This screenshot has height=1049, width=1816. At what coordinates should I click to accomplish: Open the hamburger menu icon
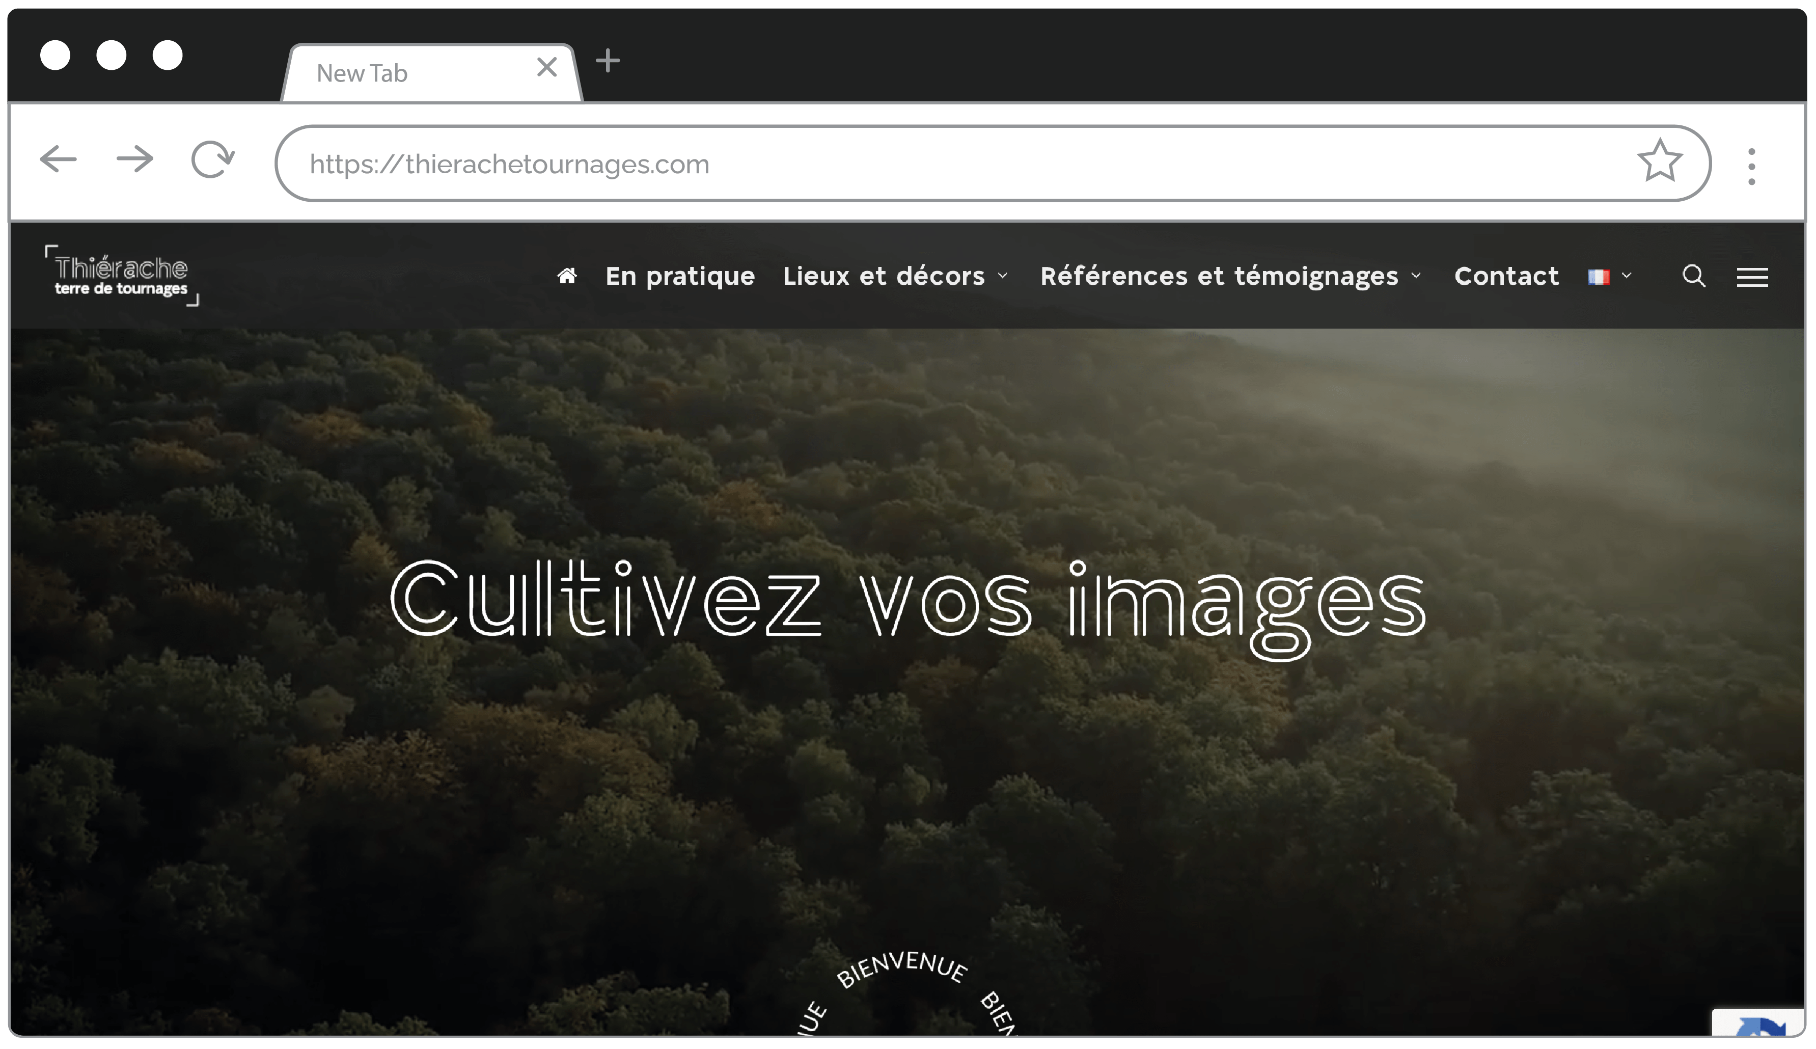1752,277
